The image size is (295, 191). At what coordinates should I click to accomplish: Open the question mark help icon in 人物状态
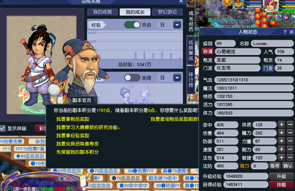[285, 32]
